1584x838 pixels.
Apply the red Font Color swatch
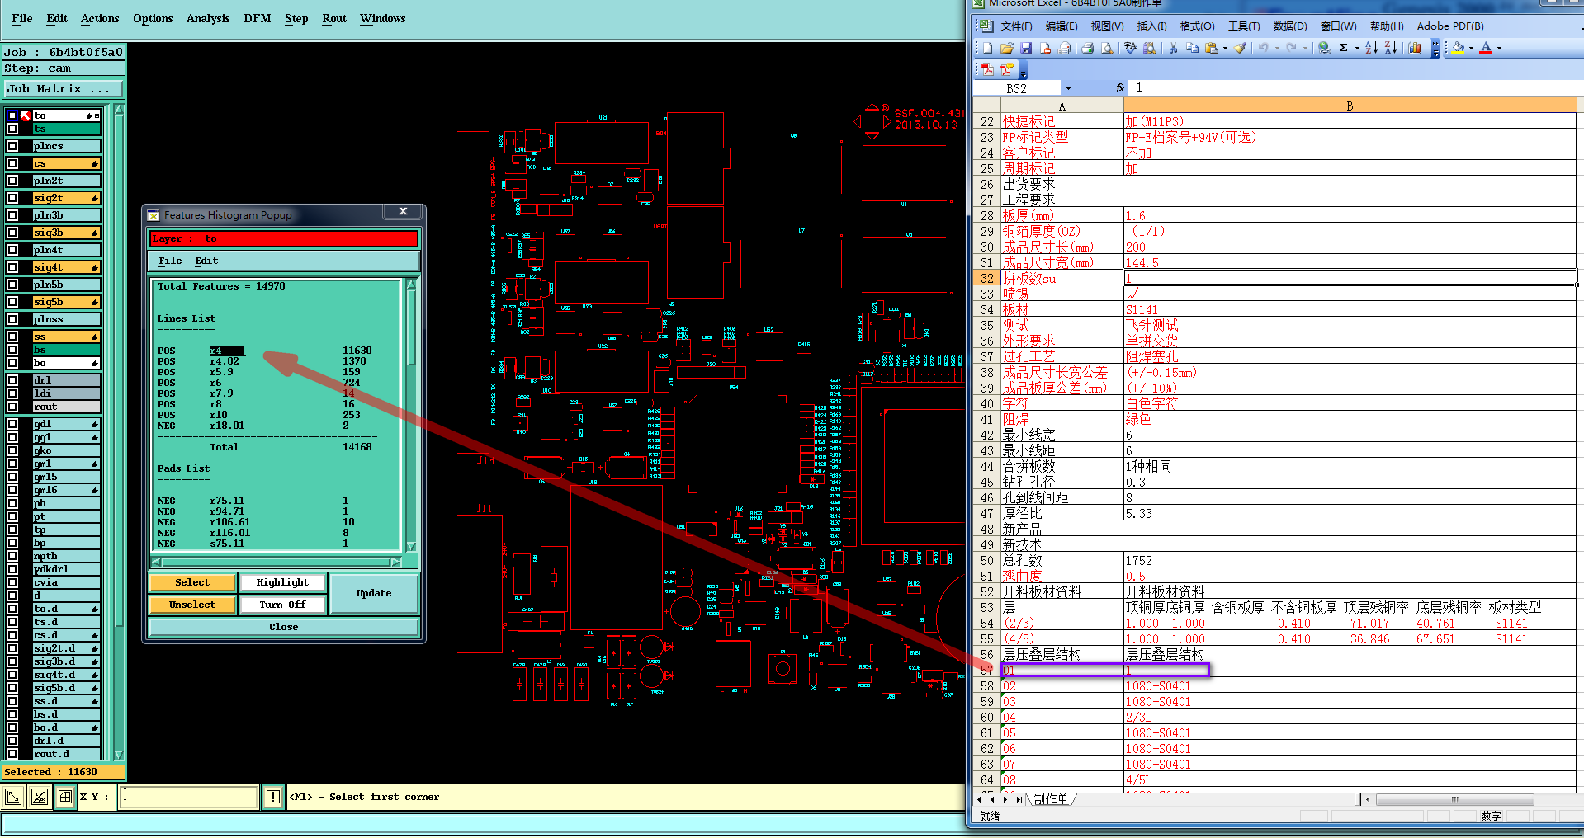pos(1486,48)
